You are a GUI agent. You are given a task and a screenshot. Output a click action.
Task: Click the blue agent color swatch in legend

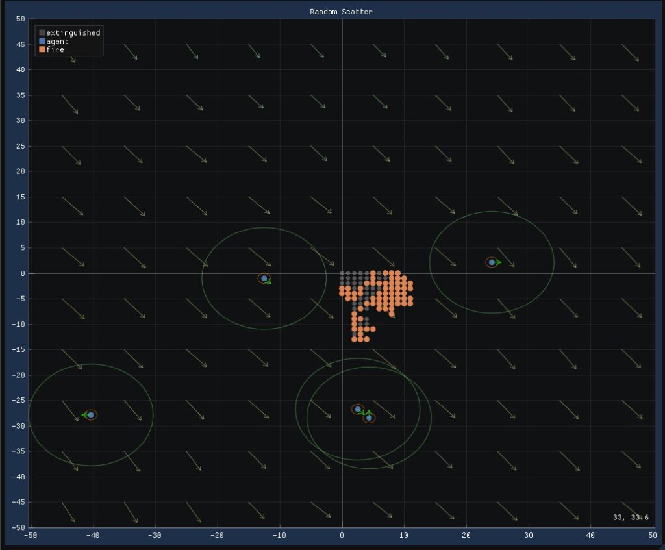click(x=42, y=41)
